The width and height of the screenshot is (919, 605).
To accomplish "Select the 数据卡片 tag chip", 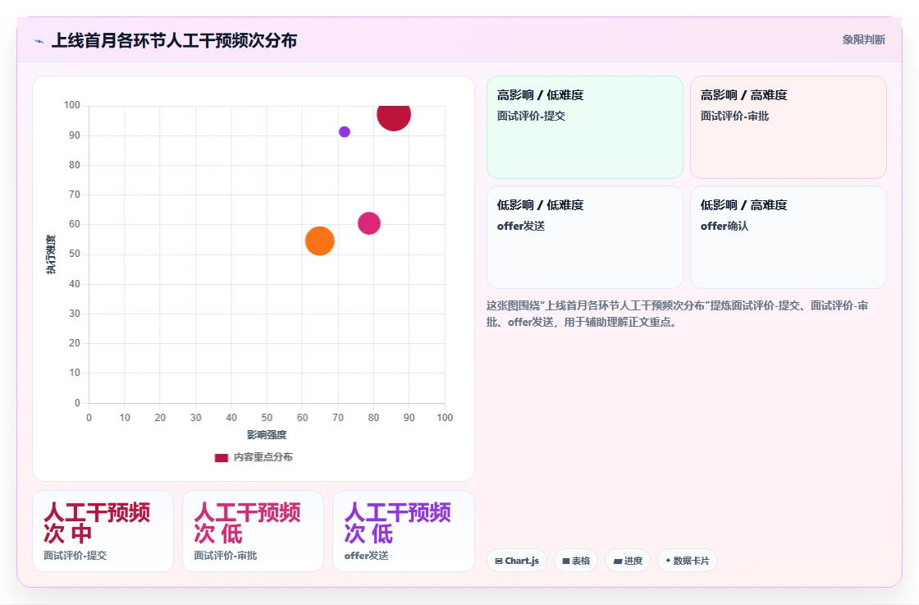I will tap(688, 561).
